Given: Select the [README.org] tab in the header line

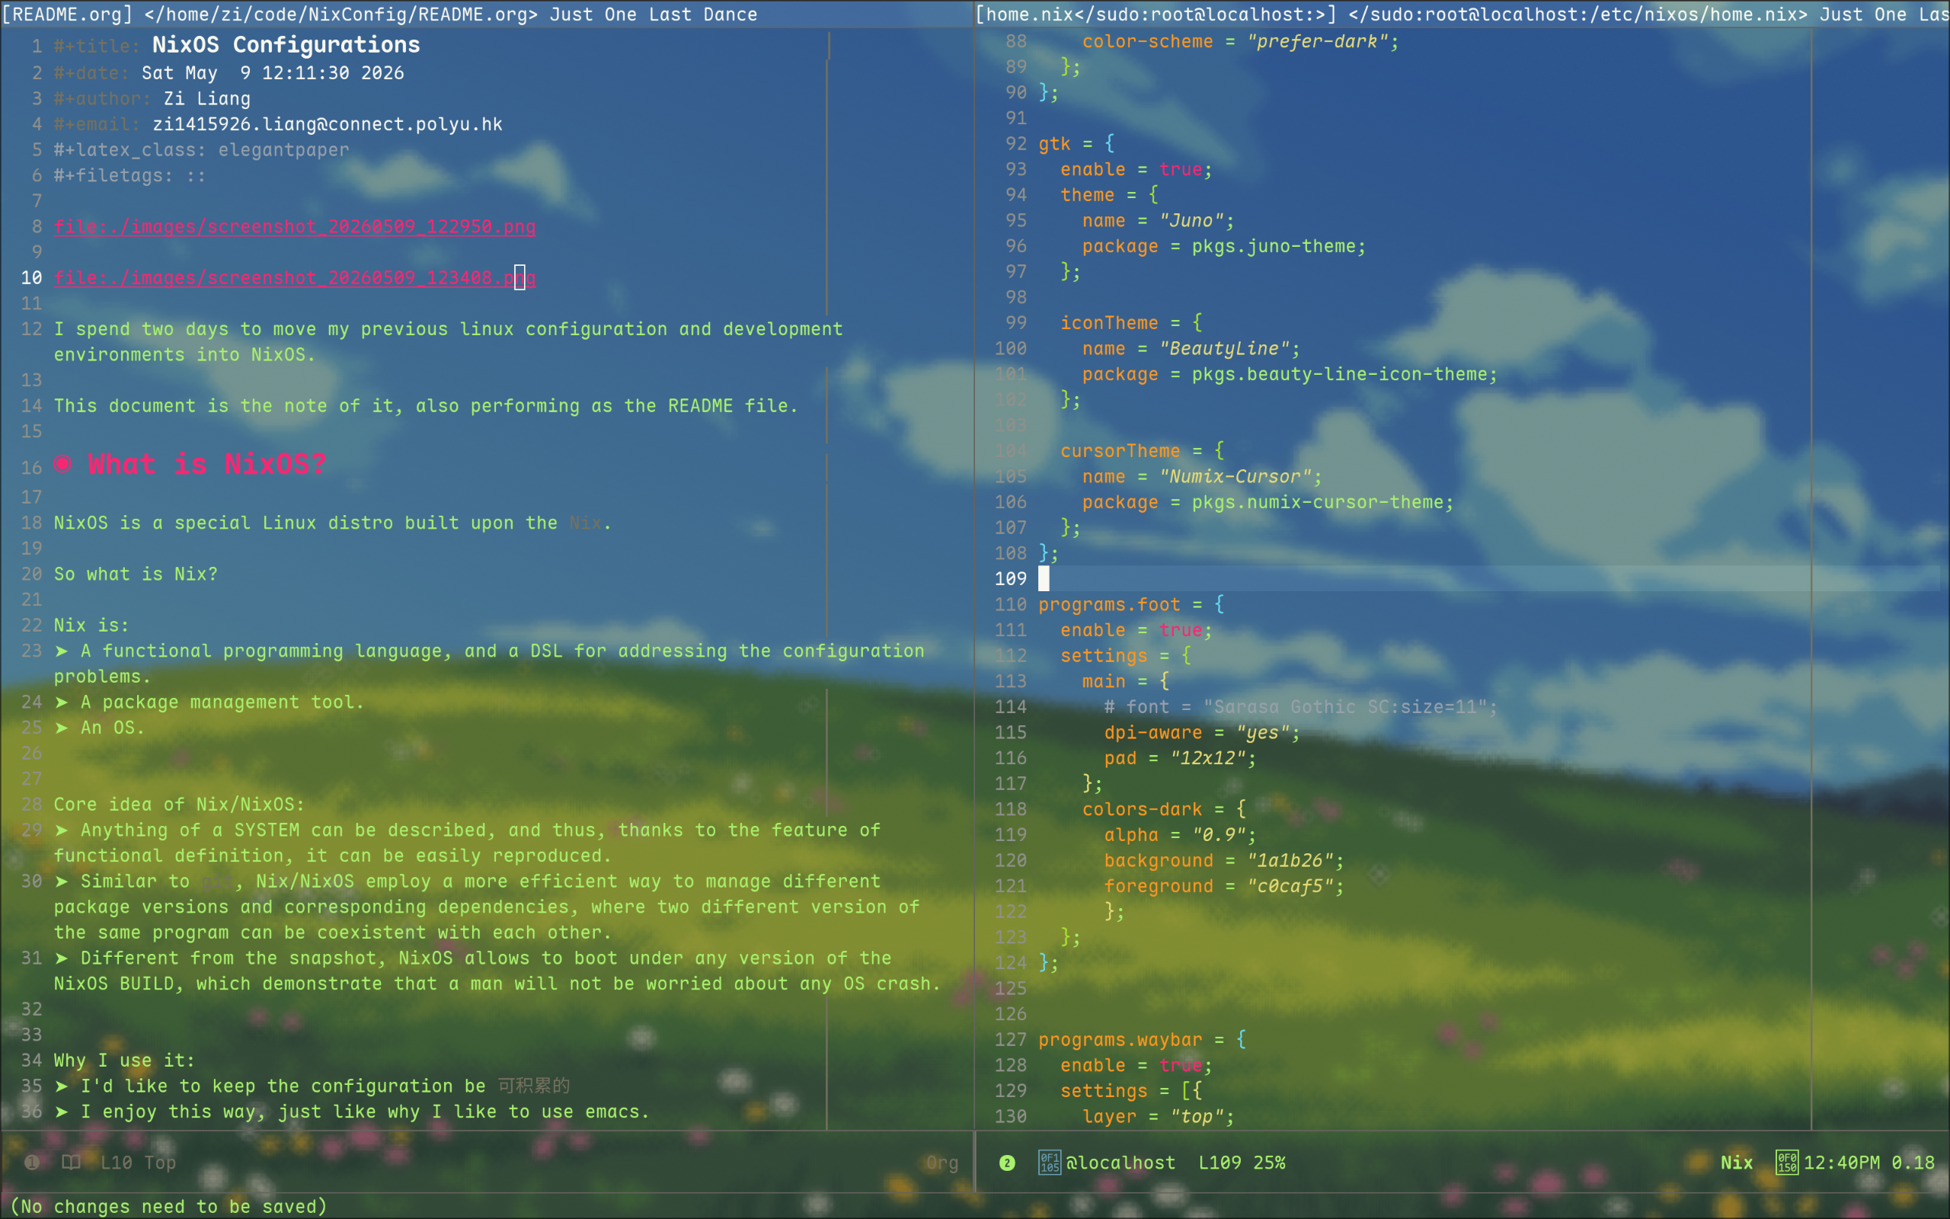Looking at the screenshot, I should click(68, 14).
